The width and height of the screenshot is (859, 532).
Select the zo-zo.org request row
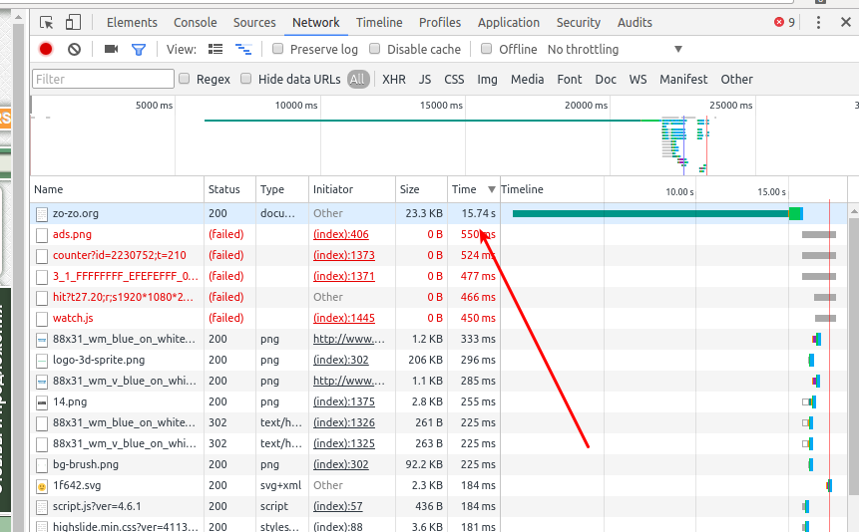pos(76,213)
